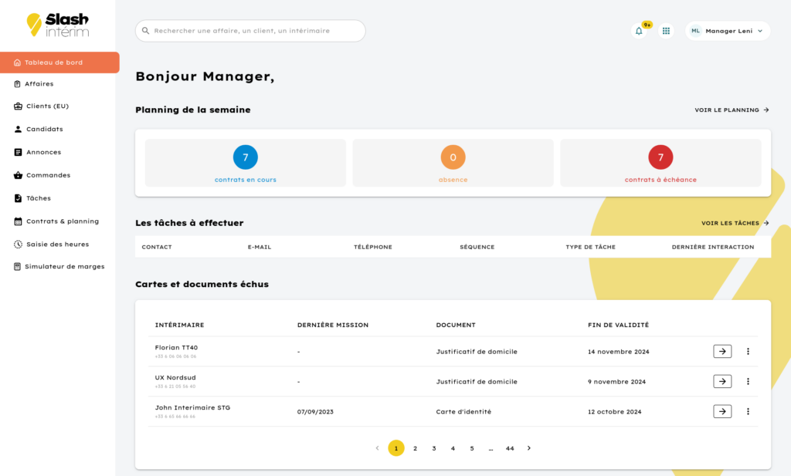
Task: Click arrow button for Florian TT40 row
Action: tap(721, 352)
